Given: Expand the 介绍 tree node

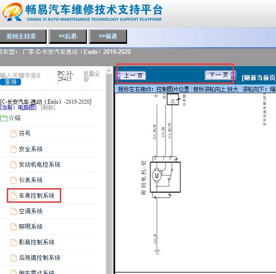Looking at the screenshot, I should pyautogui.click(x=15, y=118).
